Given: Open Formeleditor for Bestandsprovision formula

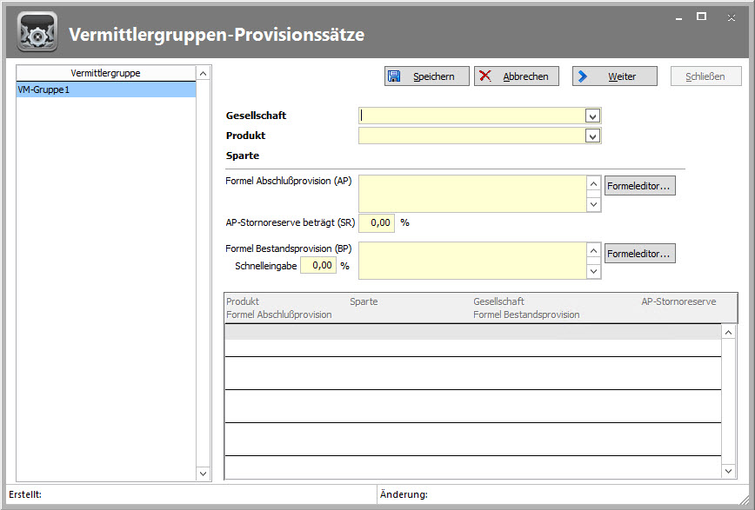Looking at the screenshot, I should pyautogui.click(x=639, y=254).
